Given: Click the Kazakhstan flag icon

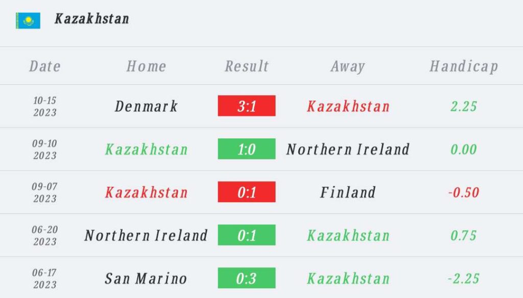Looking at the screenshot, I should [28, 21].
